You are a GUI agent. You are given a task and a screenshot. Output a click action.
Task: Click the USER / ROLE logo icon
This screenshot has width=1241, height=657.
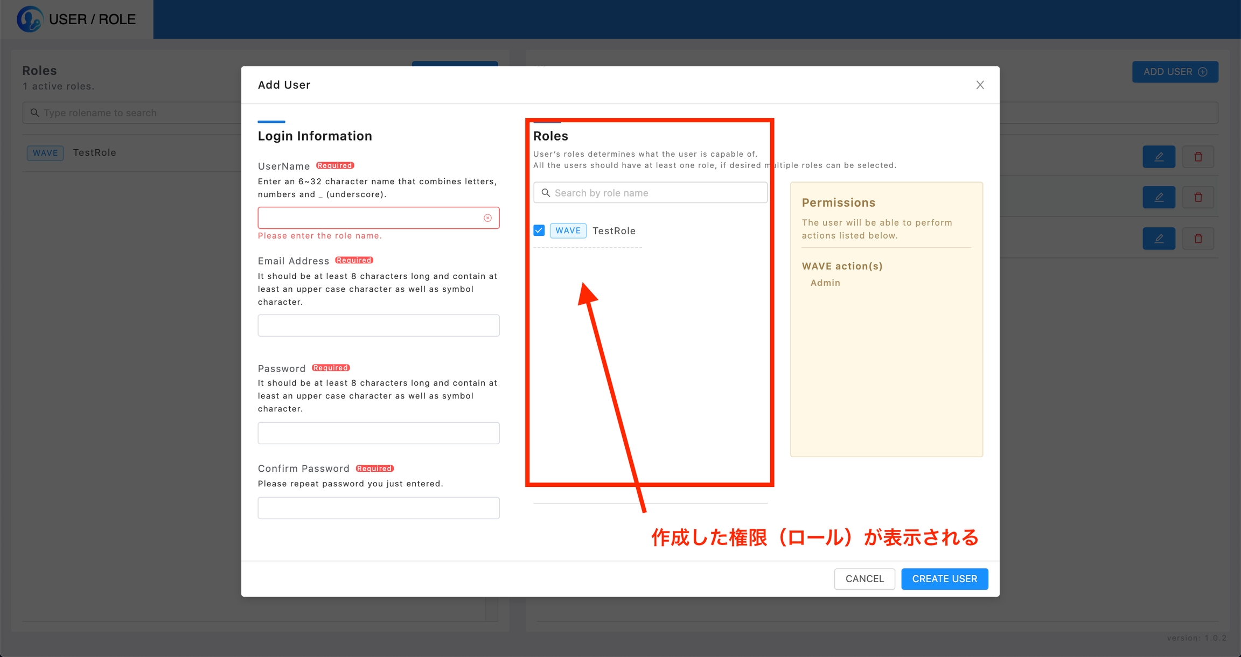[29, 19]
